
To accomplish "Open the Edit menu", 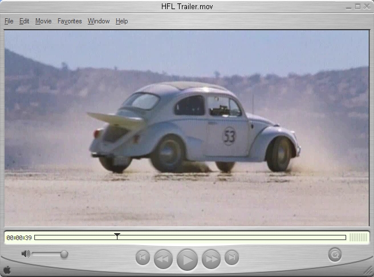I will pyautogui.click(x=24, y=21).
